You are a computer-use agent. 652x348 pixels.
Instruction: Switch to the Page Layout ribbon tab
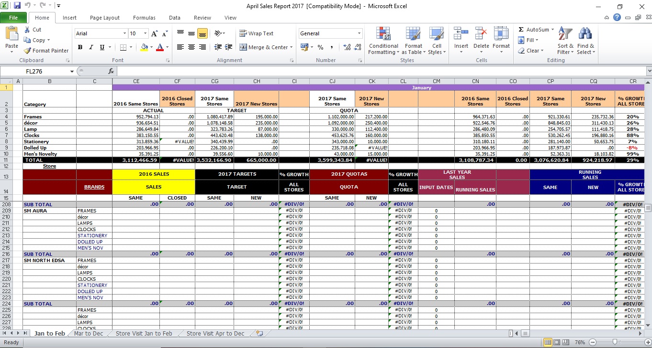coord(105,18)
